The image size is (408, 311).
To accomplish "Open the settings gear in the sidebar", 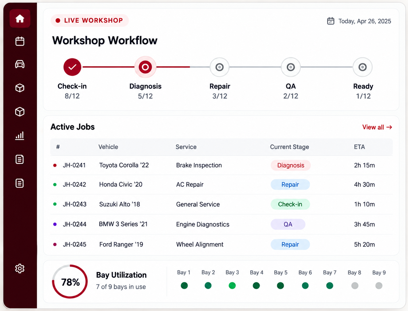I will tap(20, 268).
